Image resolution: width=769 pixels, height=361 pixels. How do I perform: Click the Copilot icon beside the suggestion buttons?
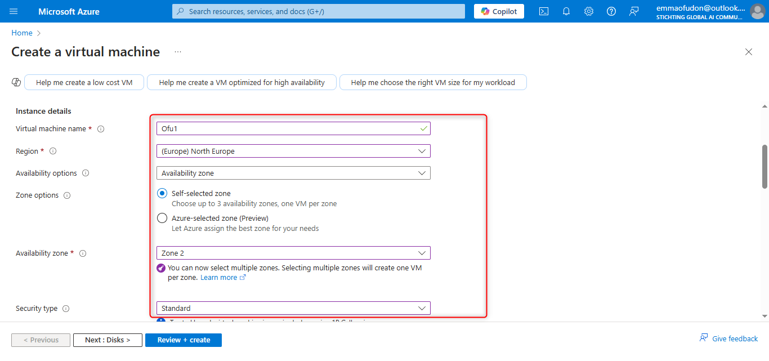[x=16, y=82]
